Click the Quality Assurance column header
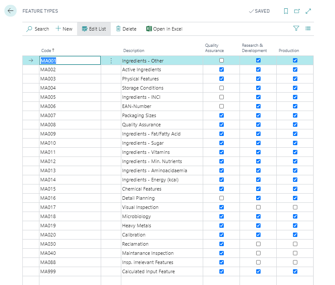The image size is (335, 285). [x=214, y=48]
